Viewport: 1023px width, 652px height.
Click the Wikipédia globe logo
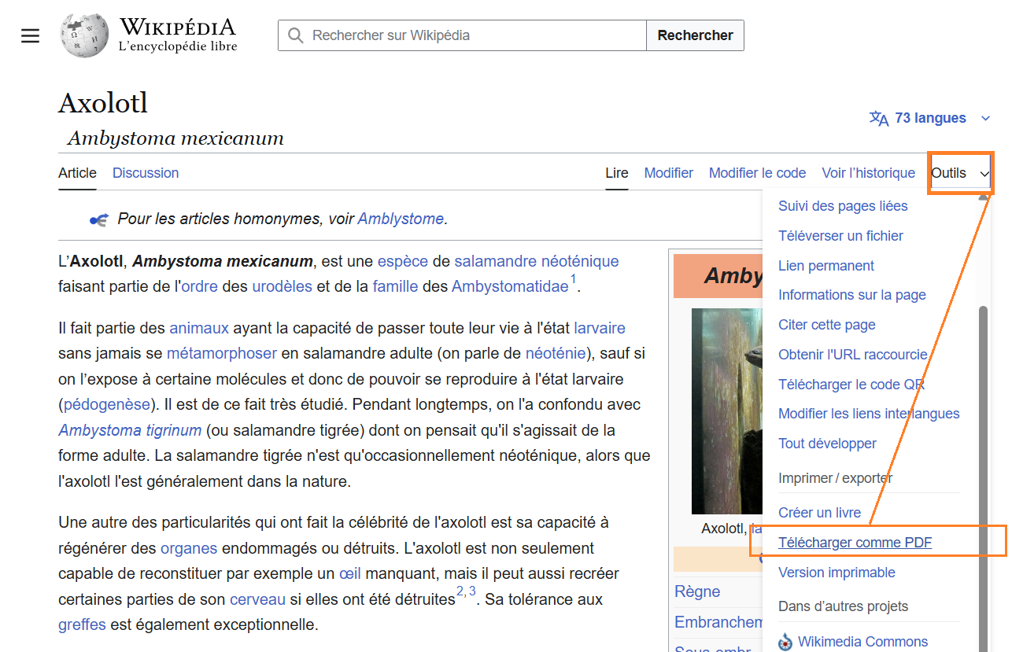(x=84, y=36)
